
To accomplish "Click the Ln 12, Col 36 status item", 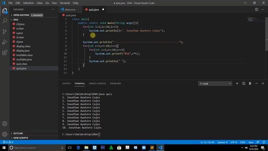I will 207,142.
